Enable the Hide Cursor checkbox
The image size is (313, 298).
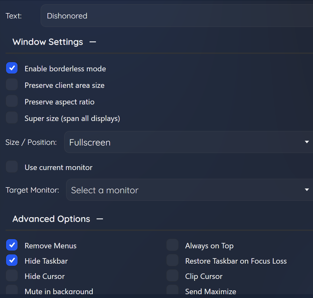[x=12, y=276]
